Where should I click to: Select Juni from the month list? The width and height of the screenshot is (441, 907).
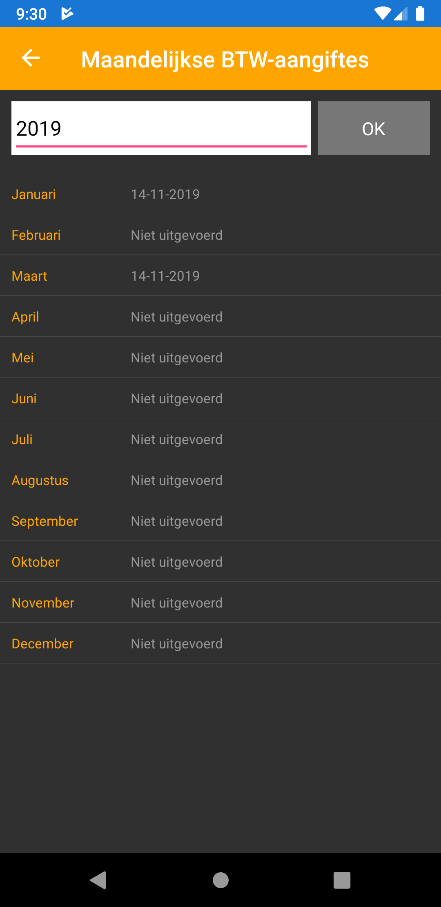220,398
